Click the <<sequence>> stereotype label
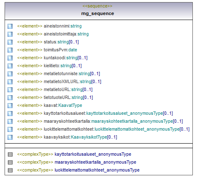This screenshot has height=177, width=197. tap(97, 6)
